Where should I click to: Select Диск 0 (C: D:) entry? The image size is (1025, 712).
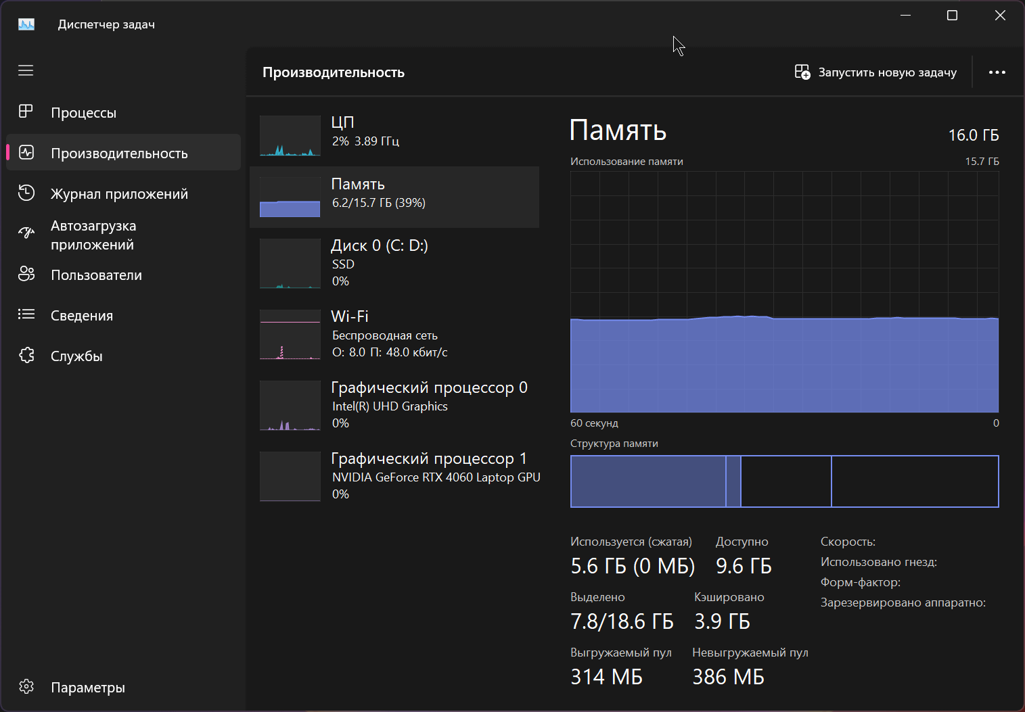click(x=394, y=263)
